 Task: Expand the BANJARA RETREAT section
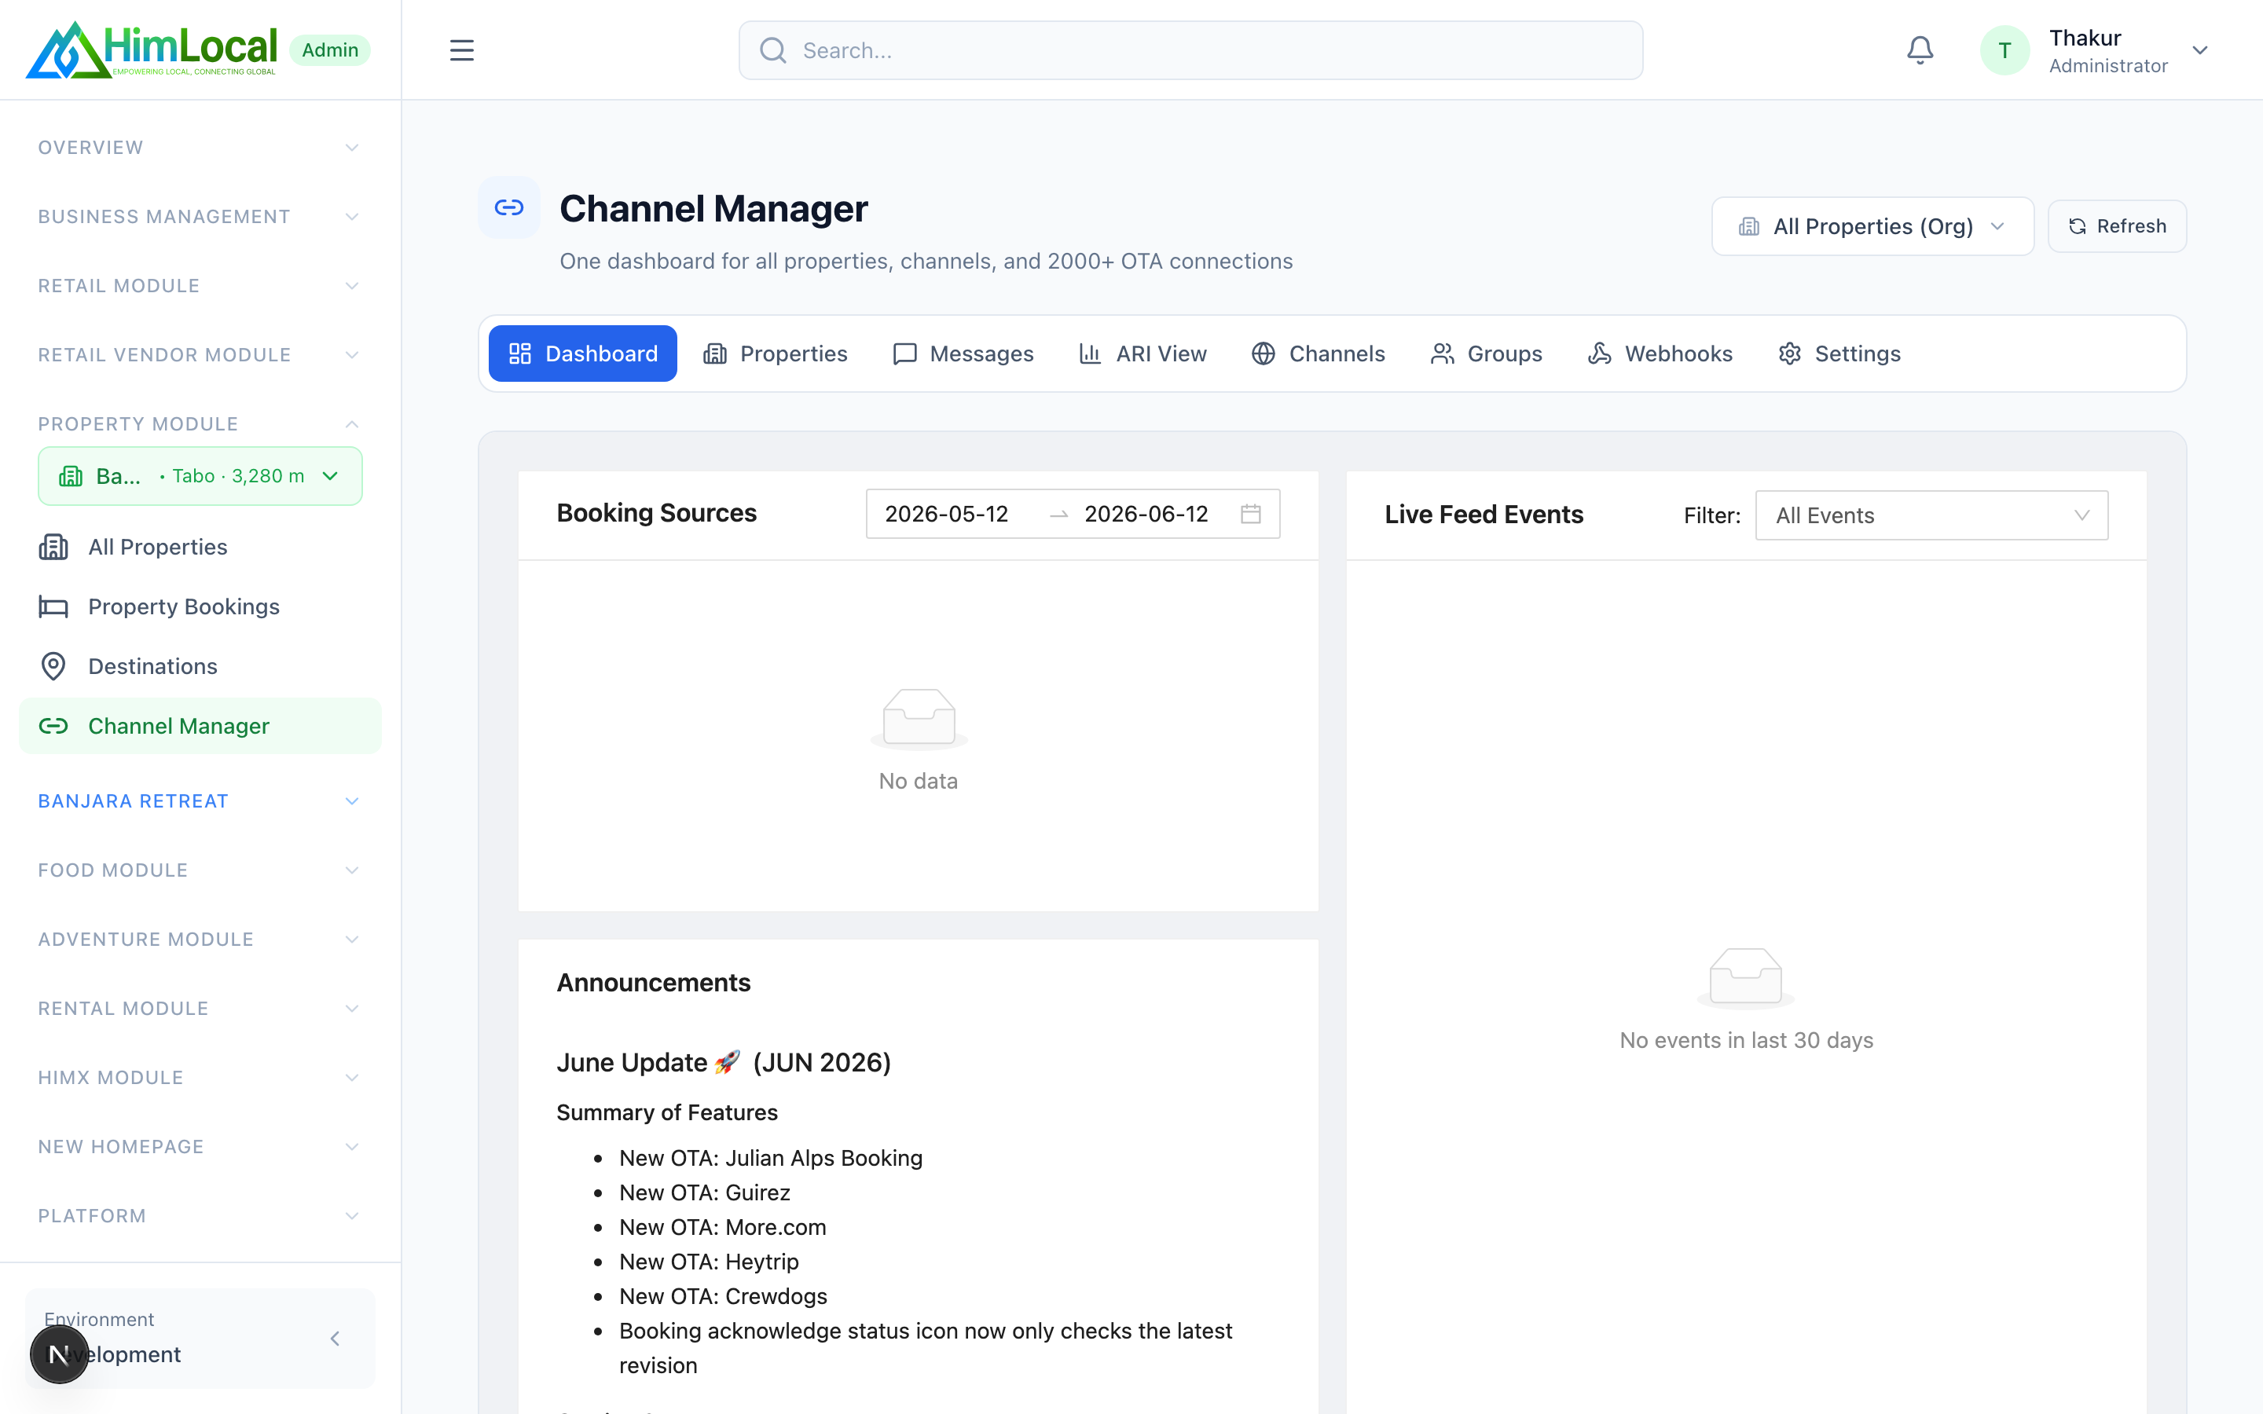[200, 801]
